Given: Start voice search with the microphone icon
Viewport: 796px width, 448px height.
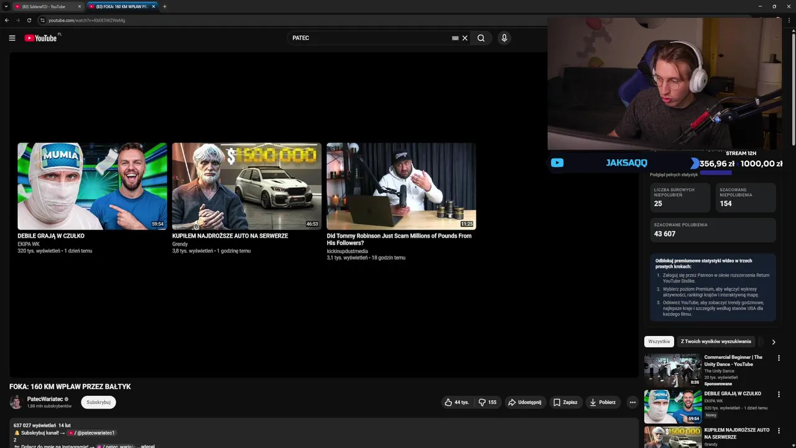Looking at the screenshot, I should pyautogui.click(x=504, y=38).
